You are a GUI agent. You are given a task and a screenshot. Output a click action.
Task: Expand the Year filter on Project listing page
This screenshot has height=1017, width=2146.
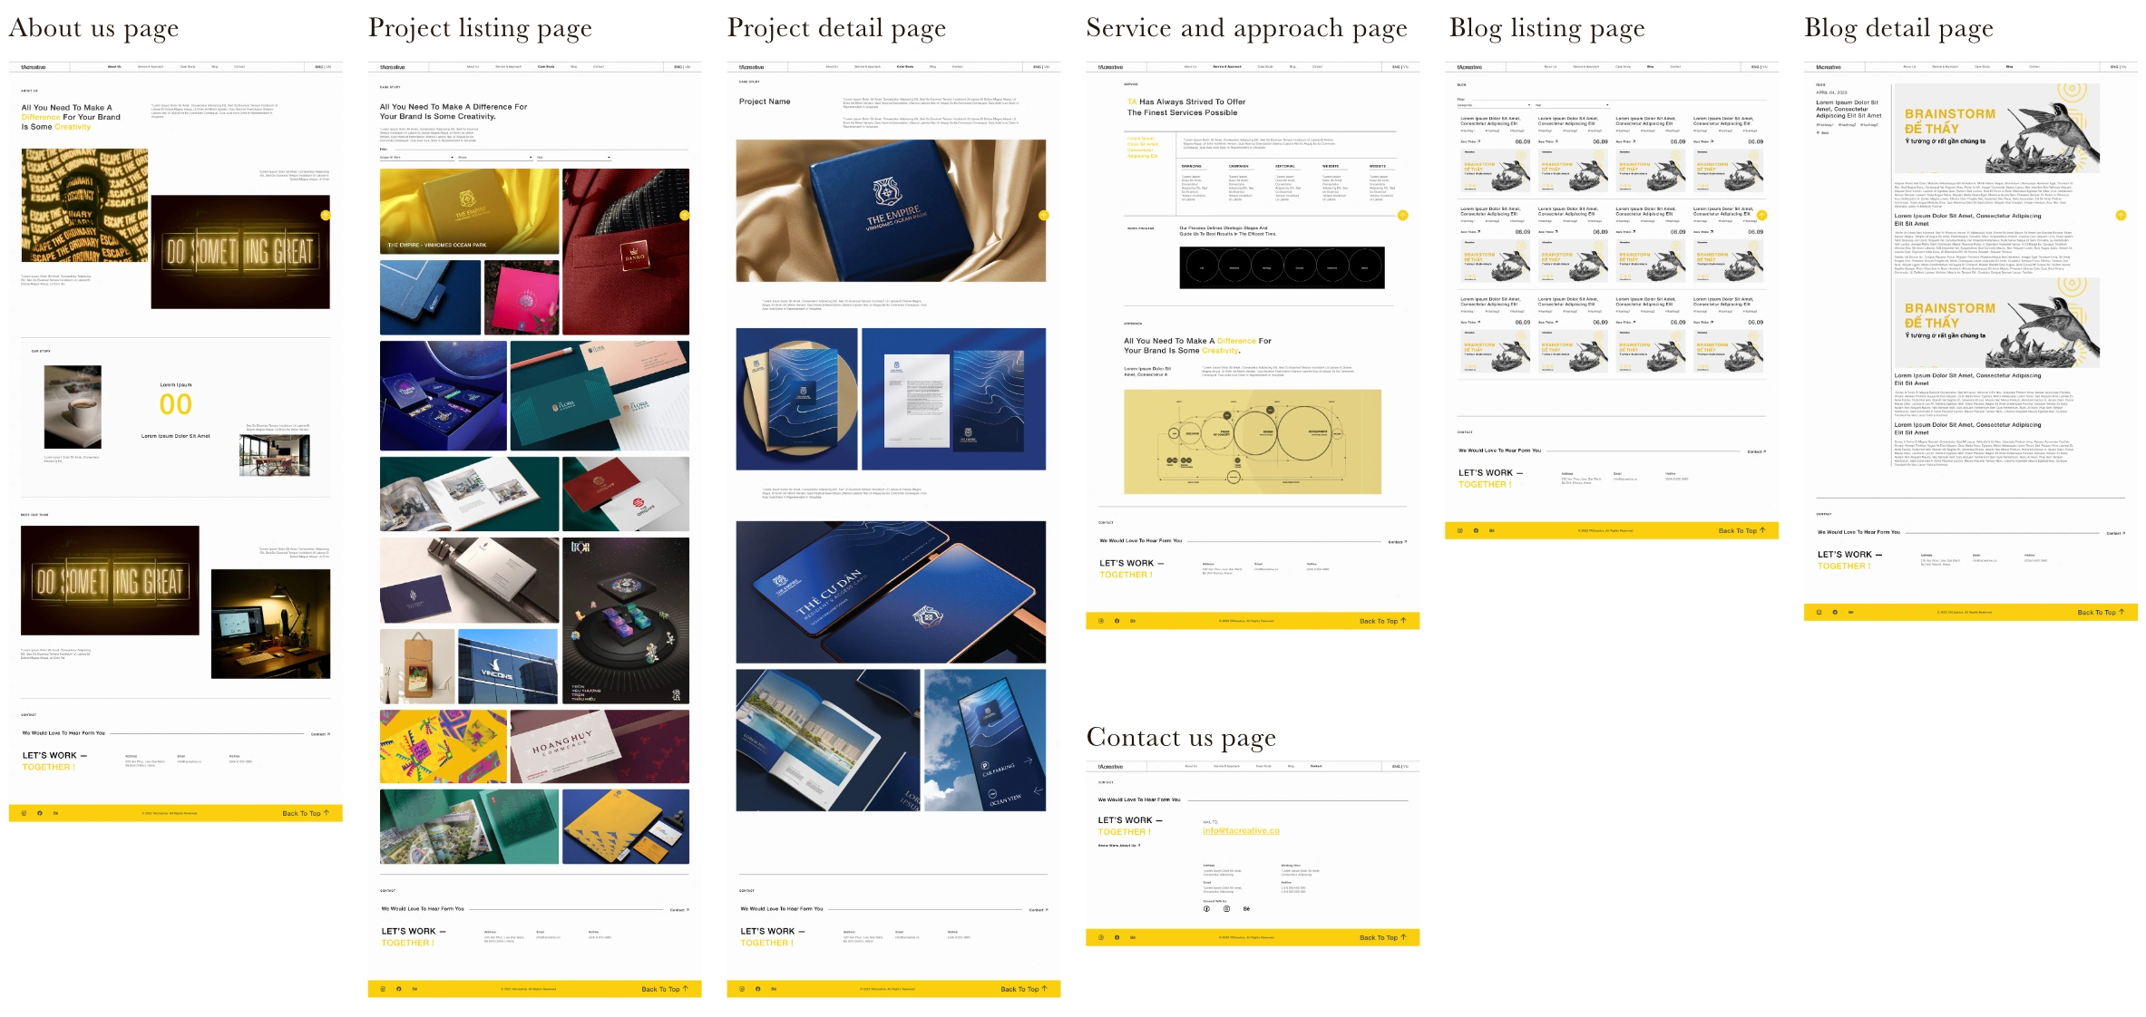pos(573,158)
